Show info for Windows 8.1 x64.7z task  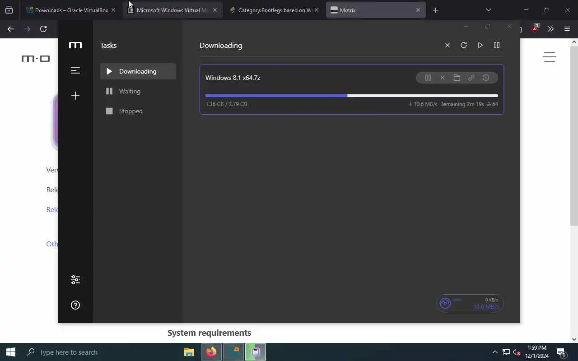point(486,78)
